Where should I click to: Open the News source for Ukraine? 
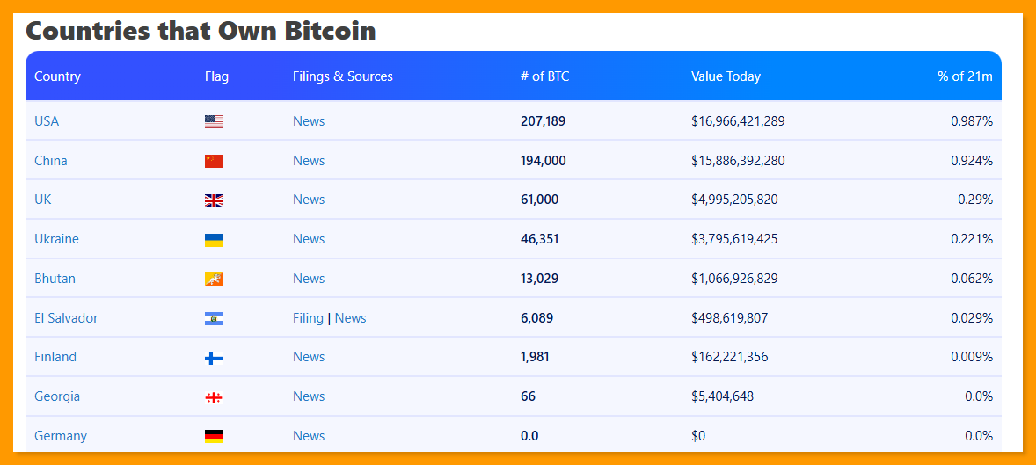point(309,239)
